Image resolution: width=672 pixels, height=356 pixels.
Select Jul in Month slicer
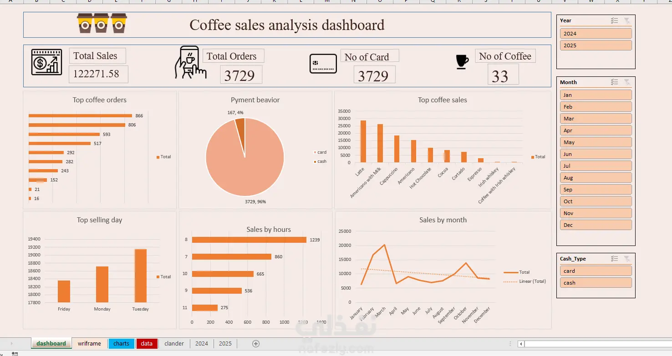[596, 166]
